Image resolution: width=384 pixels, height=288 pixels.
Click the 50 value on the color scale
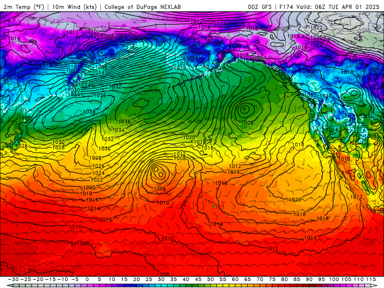(210, 279)
